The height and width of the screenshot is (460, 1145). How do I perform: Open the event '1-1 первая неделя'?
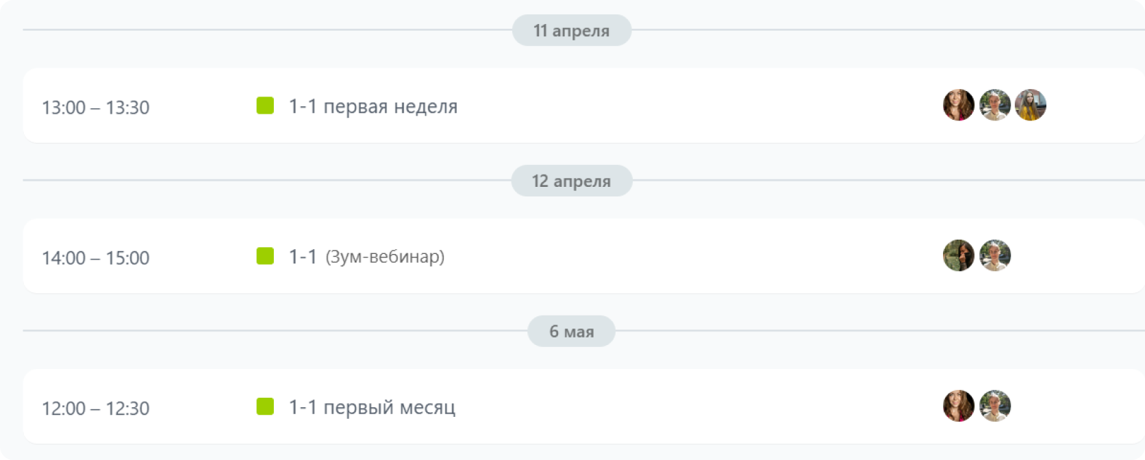(373, 106)
